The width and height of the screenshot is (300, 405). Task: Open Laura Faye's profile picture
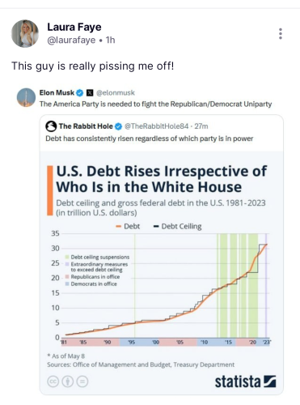tap(25, 33)
